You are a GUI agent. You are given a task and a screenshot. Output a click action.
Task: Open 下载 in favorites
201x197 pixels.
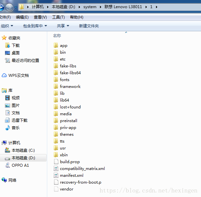[x=16, y=45]
